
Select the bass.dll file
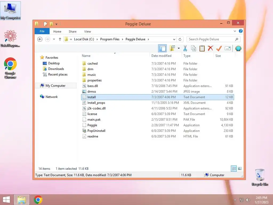click(157, 86)
